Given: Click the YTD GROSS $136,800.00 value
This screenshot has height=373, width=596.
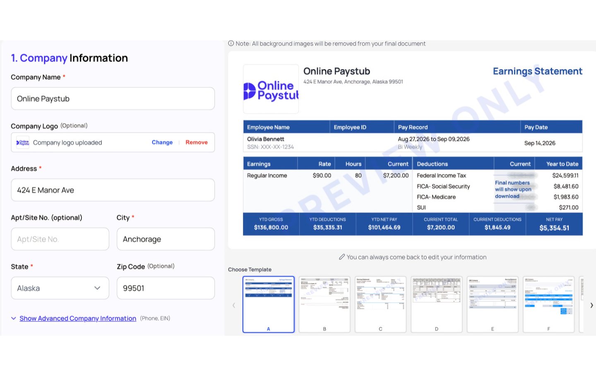Looking at the screenshot, I should [x=271, y=228].
